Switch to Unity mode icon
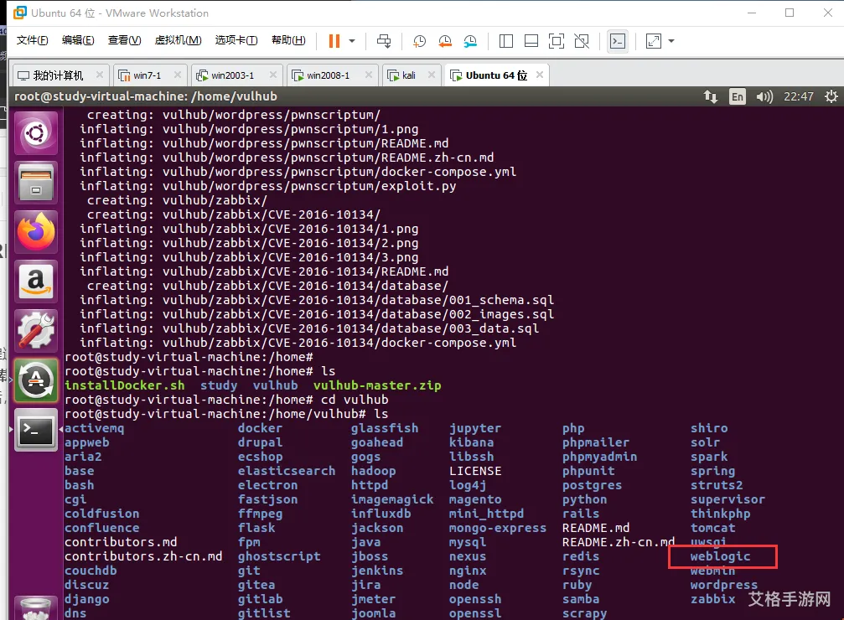 point(582,41)
